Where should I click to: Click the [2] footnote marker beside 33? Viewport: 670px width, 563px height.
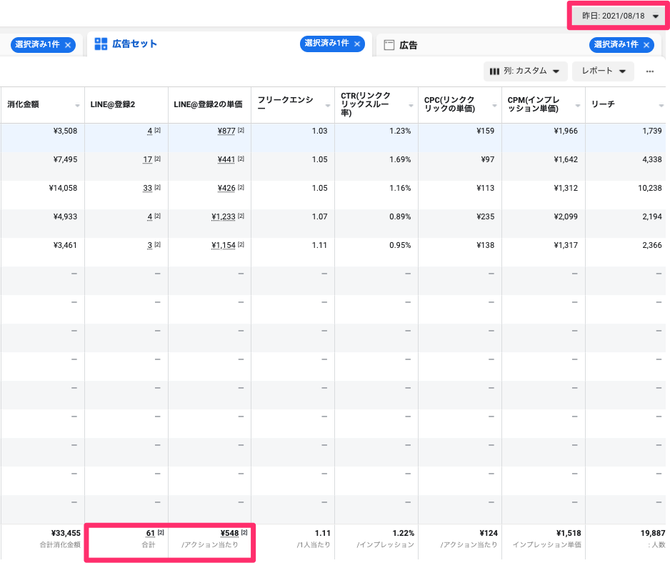tap(158, 187)
